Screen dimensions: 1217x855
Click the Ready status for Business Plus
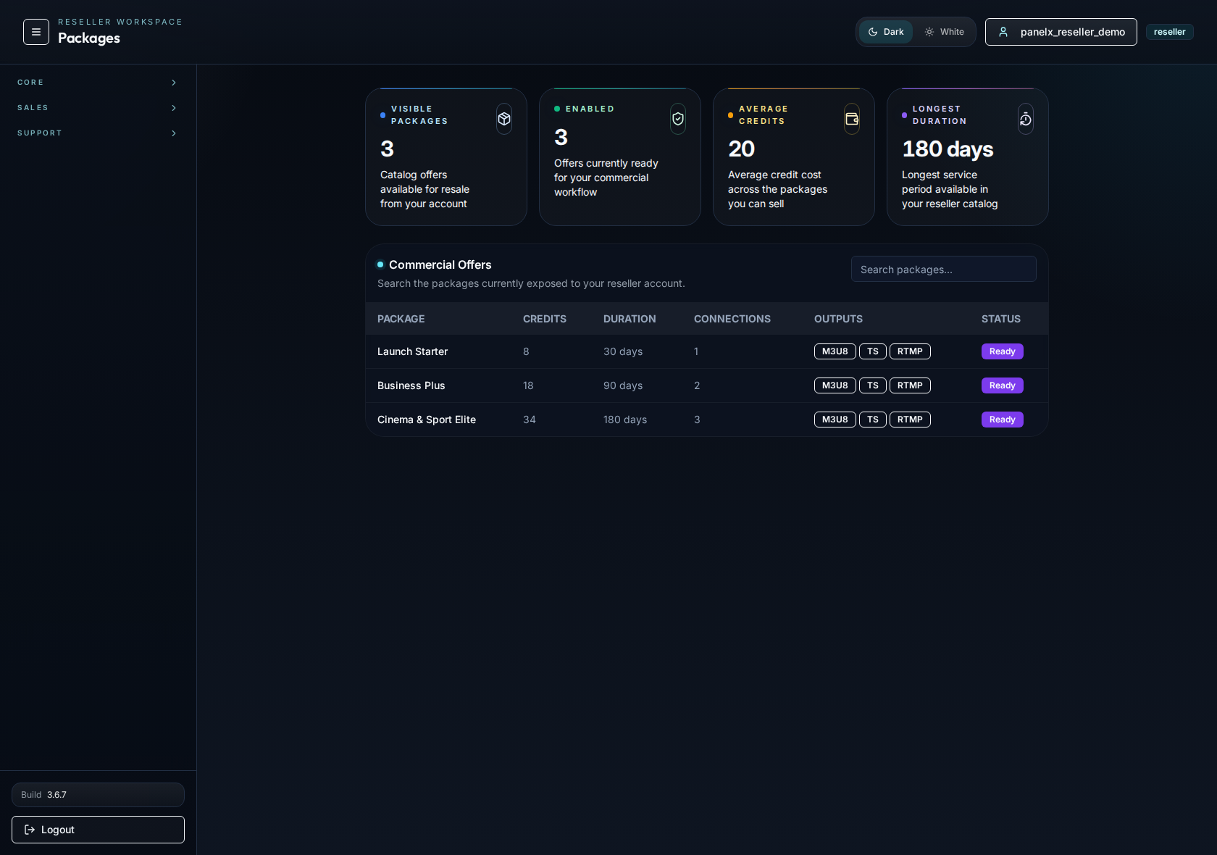point(1002,385)
